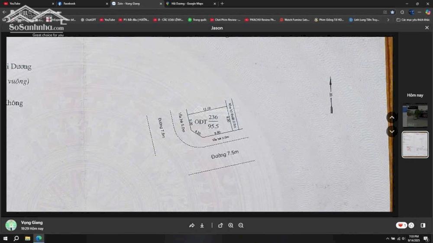Viewport: 433px width, 243px height.
Task: Select the first street photo thumbnail
Action: coord(415,115)
